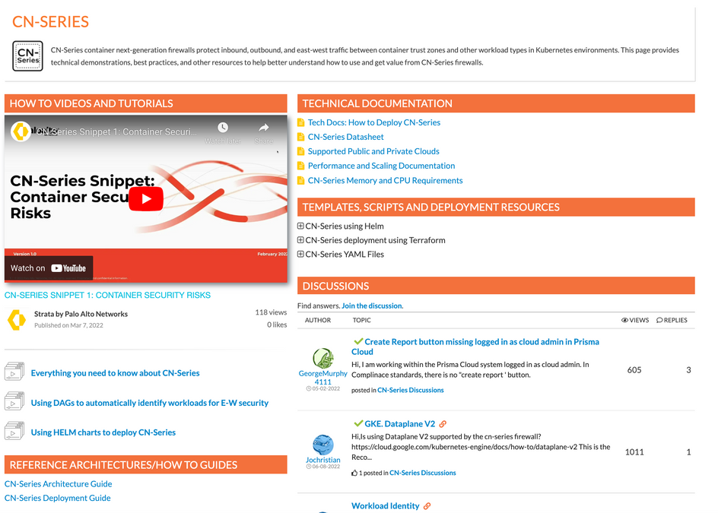Open Create Report button missing topic
Viewport: 718px width, 513px height.
475,347
